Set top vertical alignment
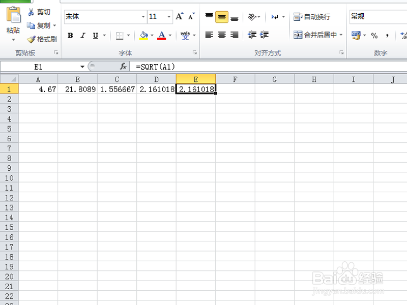Screen dimensions: 407x305 pyautogui.click(x=209, y=17)
